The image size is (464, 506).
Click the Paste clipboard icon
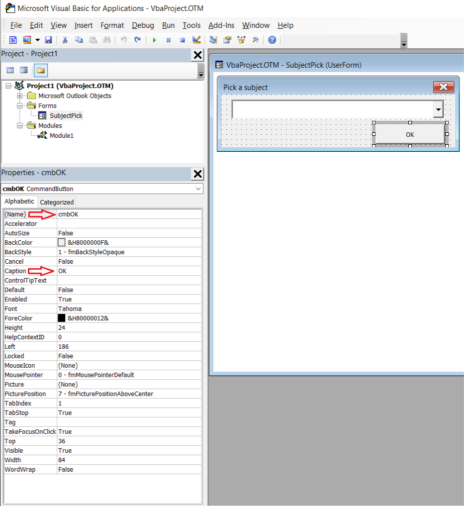pyautogui.click(x=93, y=40)
